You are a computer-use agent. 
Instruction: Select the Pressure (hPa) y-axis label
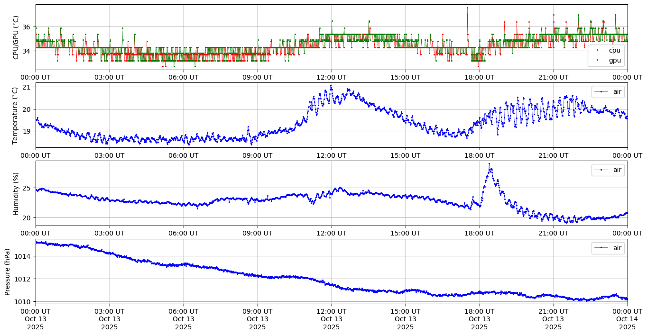pos(8,271)
